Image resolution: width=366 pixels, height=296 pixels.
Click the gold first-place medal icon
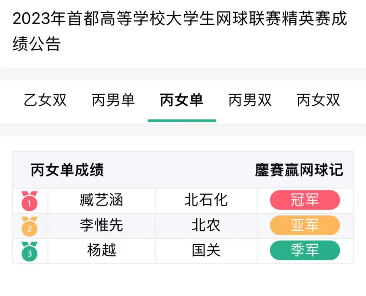pyautogui.click(x=29, y=201)
